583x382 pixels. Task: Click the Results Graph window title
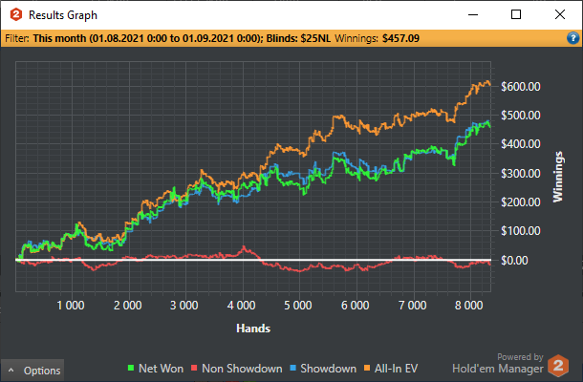tap(63, 15)
